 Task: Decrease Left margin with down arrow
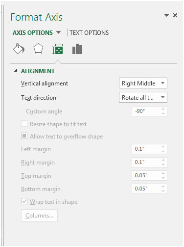tap(163, 151)
